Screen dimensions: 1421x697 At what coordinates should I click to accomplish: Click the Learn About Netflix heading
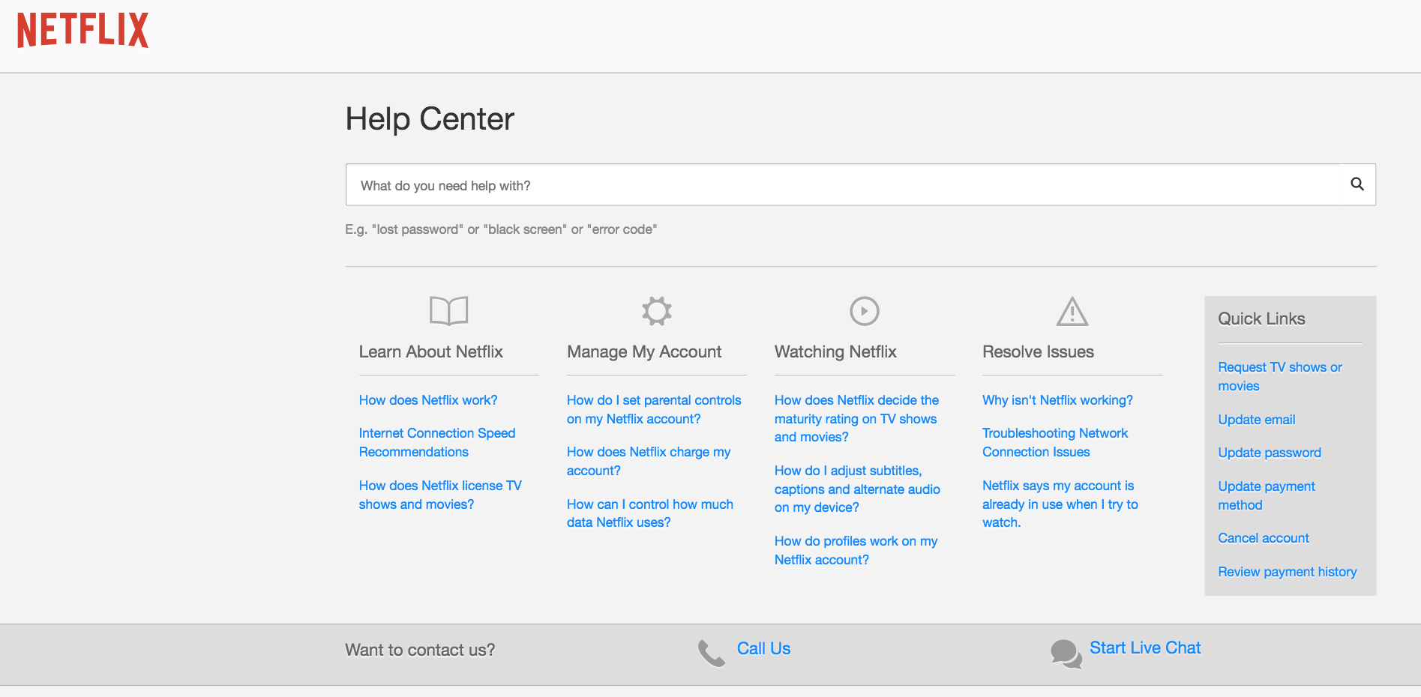[x=430, y=351]
